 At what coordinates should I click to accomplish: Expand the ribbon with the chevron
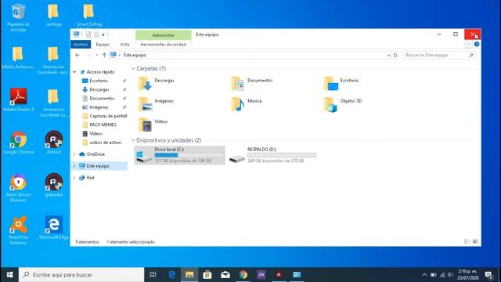pos(468,44)
